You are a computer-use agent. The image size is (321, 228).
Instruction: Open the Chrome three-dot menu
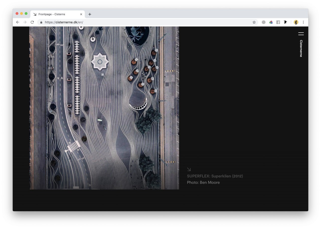(303, 22)
